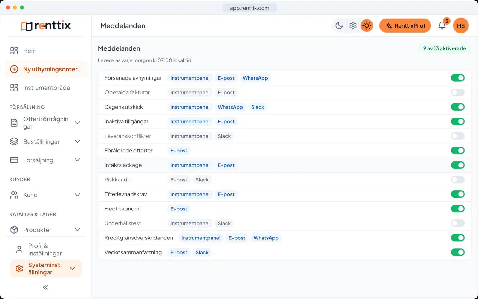Open notifications bell
The image size is (478, 299).
pyautogui.click(x=442, y=26)
